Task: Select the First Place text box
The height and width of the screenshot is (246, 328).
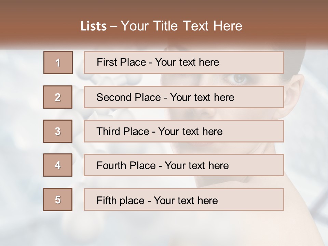Action: (184, 63)
